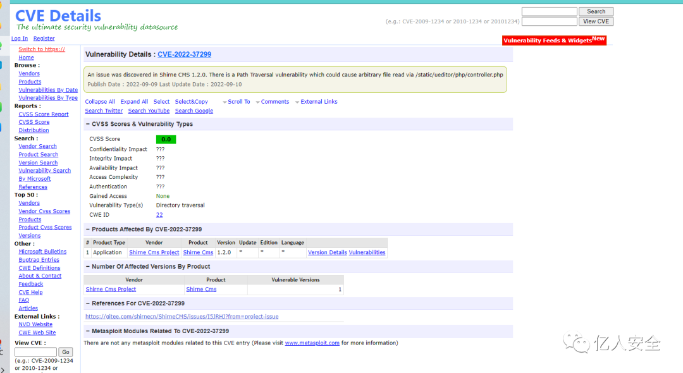Click Search Twitter link
683x373 pixels.
coord(104,111)
